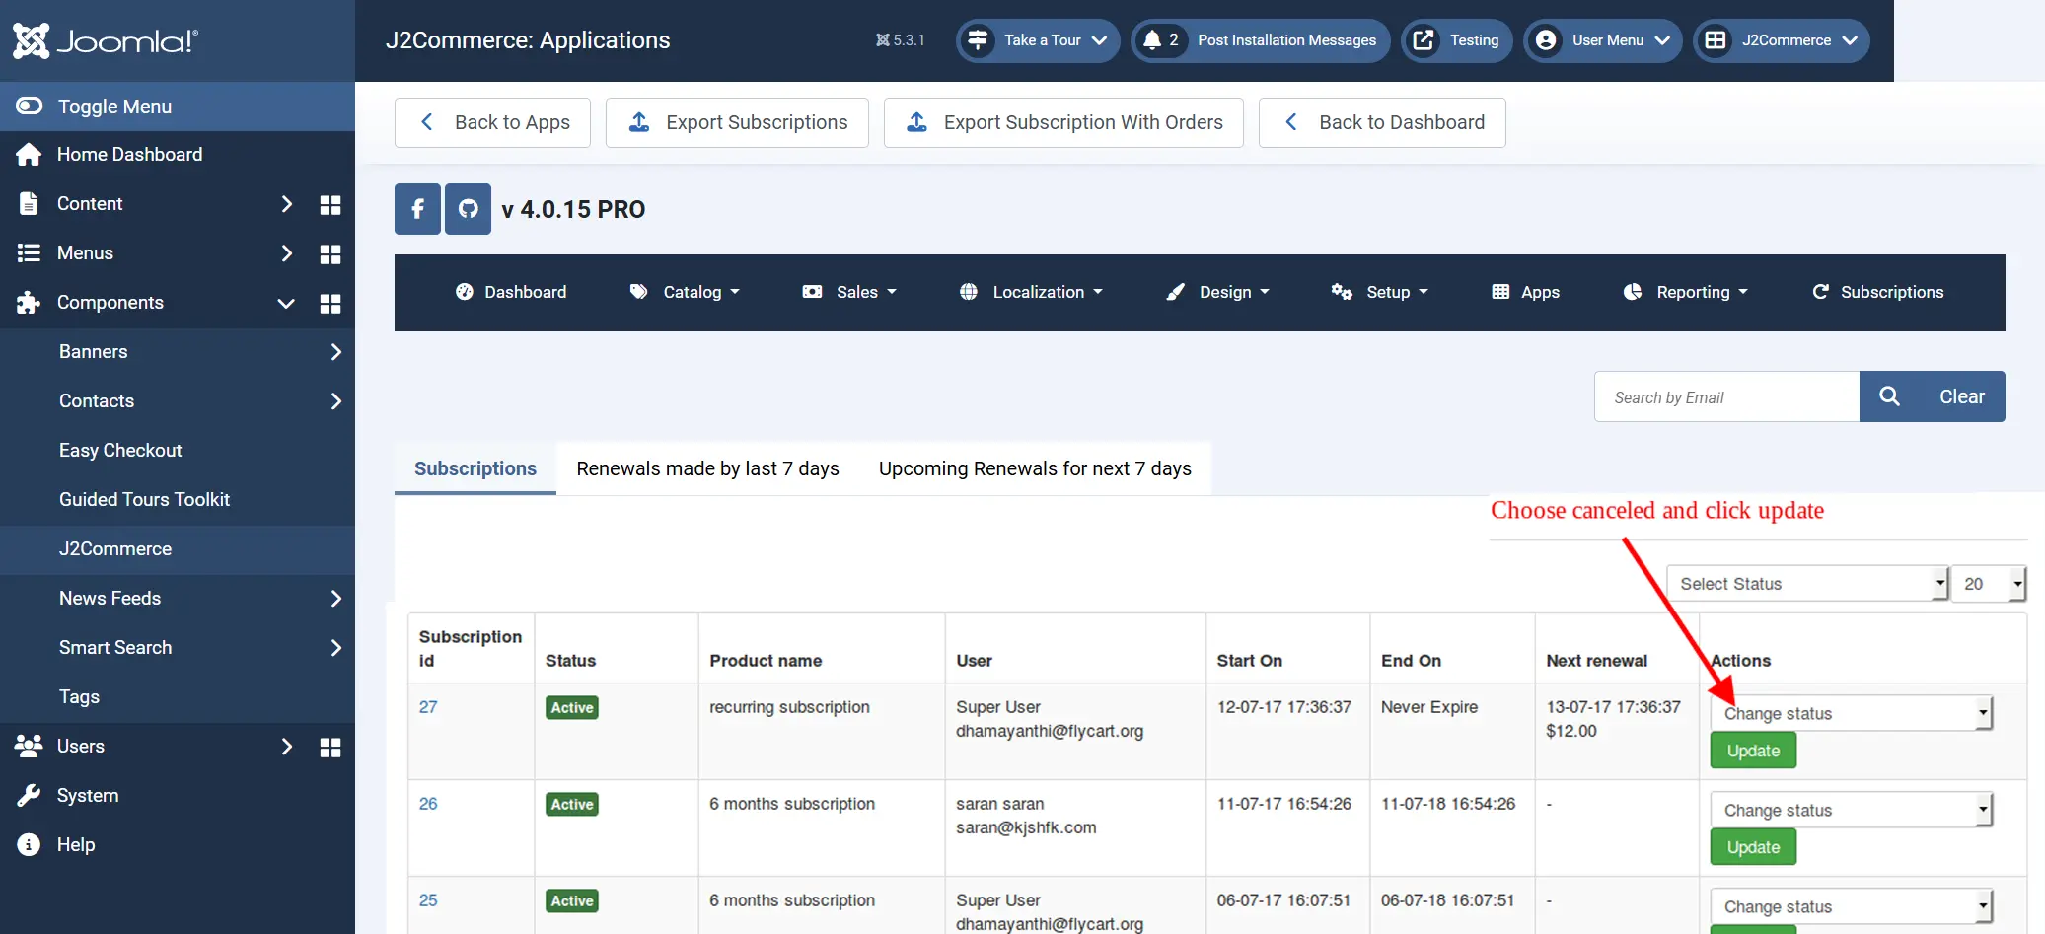Click the Joomla version 5.3.1 badge

(900, 40)
